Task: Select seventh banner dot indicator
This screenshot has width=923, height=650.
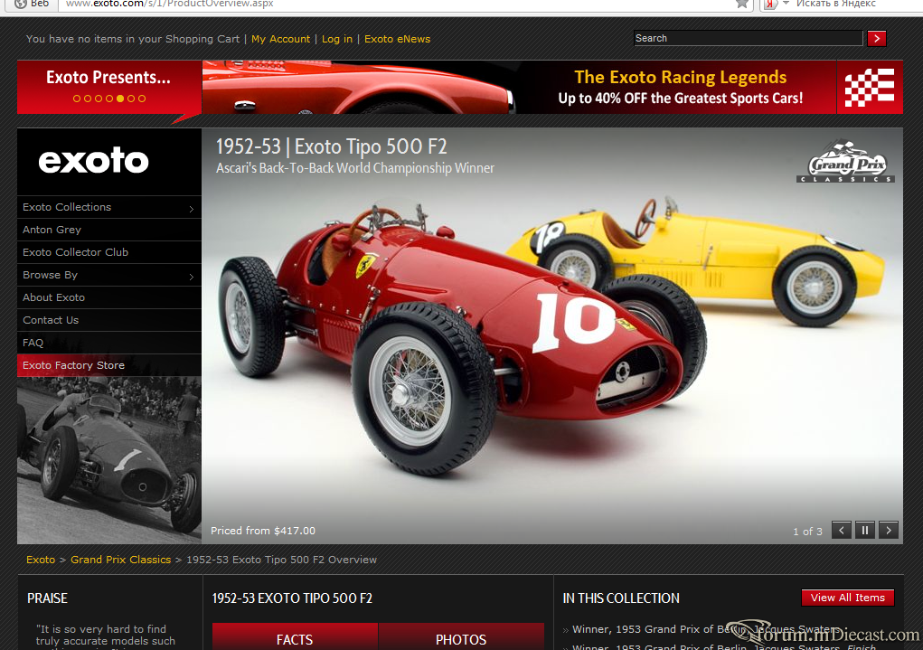Action: 142,99
